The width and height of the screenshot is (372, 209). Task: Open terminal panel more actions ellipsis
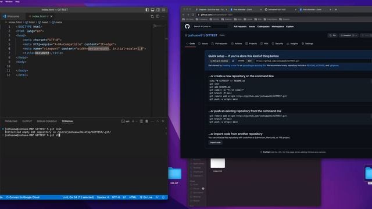[152, 121]
